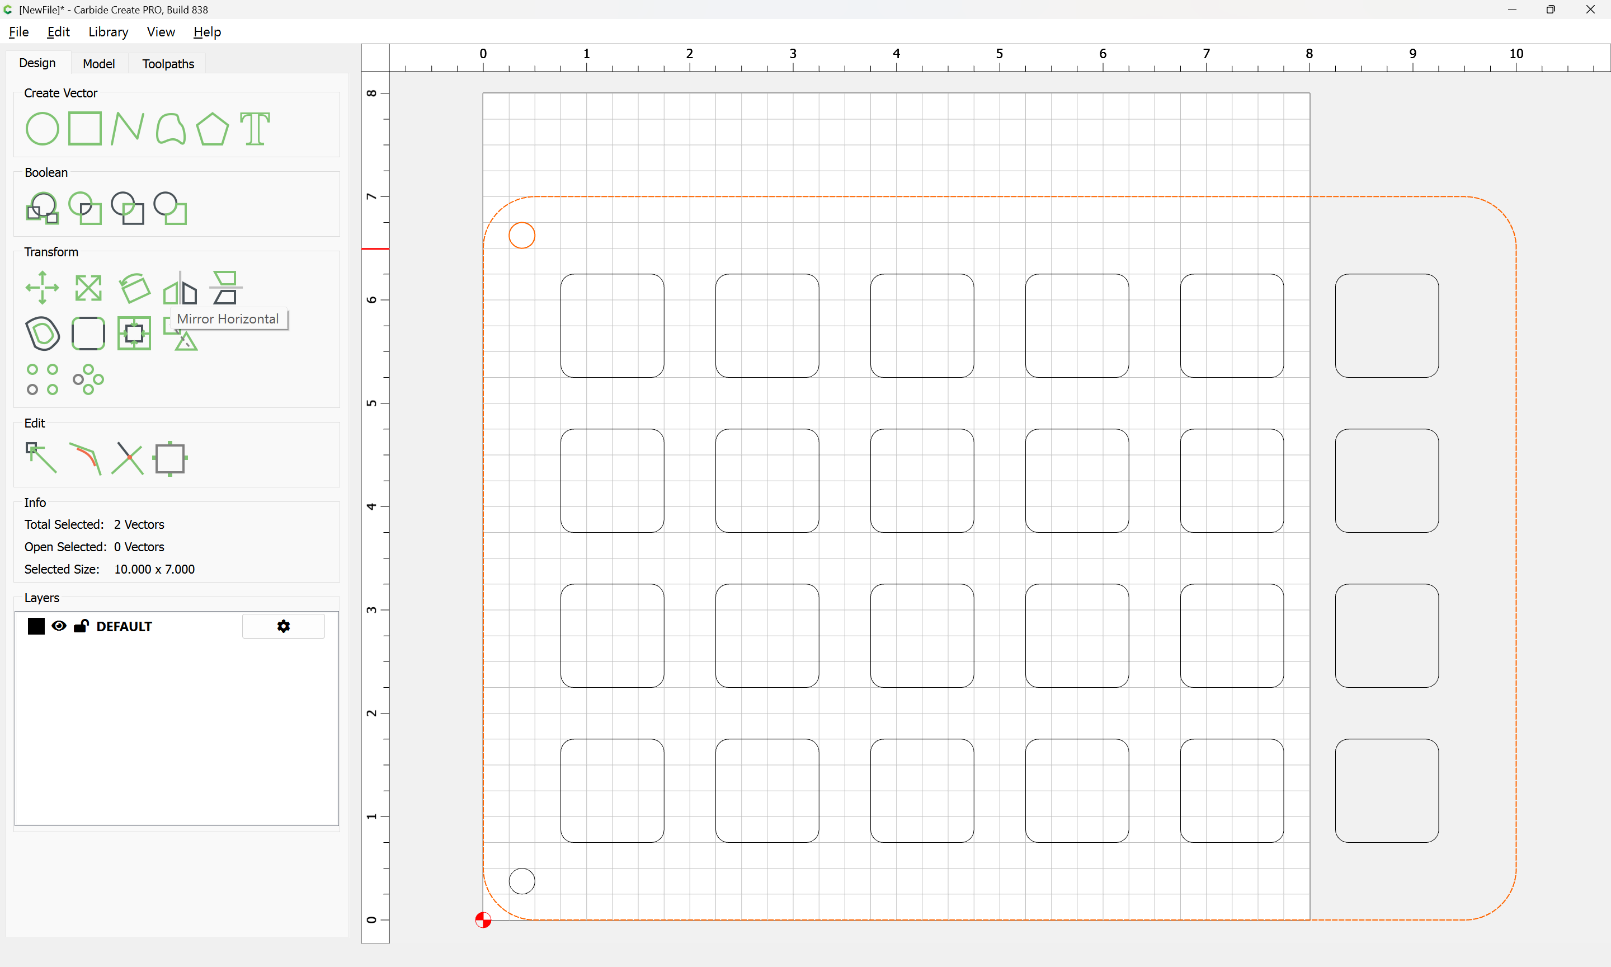The height and width of the screenshot is (967, 1611).
Task: Click the square-with-handles icon in Edit section
Action: click(x=171, y=458)
